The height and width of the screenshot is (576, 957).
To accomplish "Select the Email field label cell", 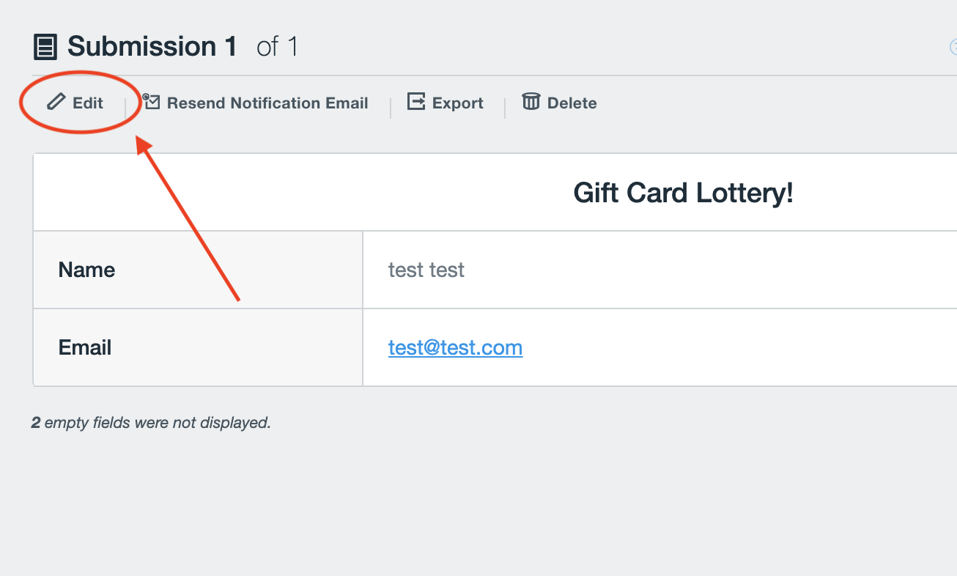I will pyautogui.click(x=85, y=347).
